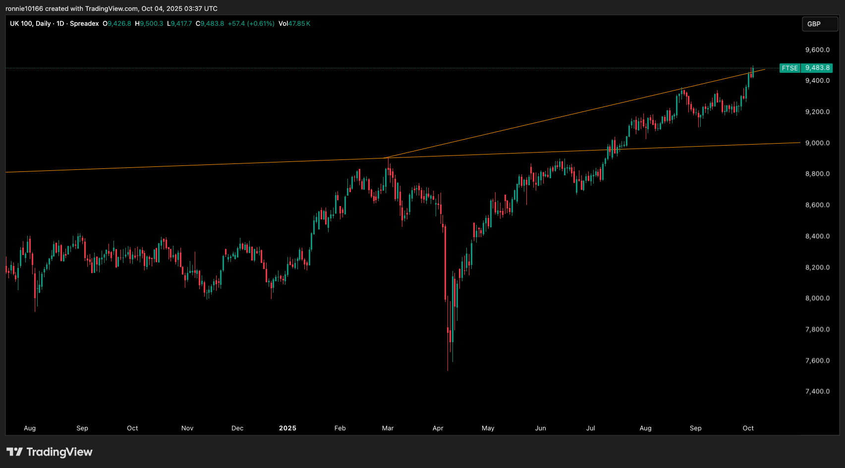This screenshot has width=845, height=468.
Task: Click the 2025 year marker on time axis
Action: point(287,428)
